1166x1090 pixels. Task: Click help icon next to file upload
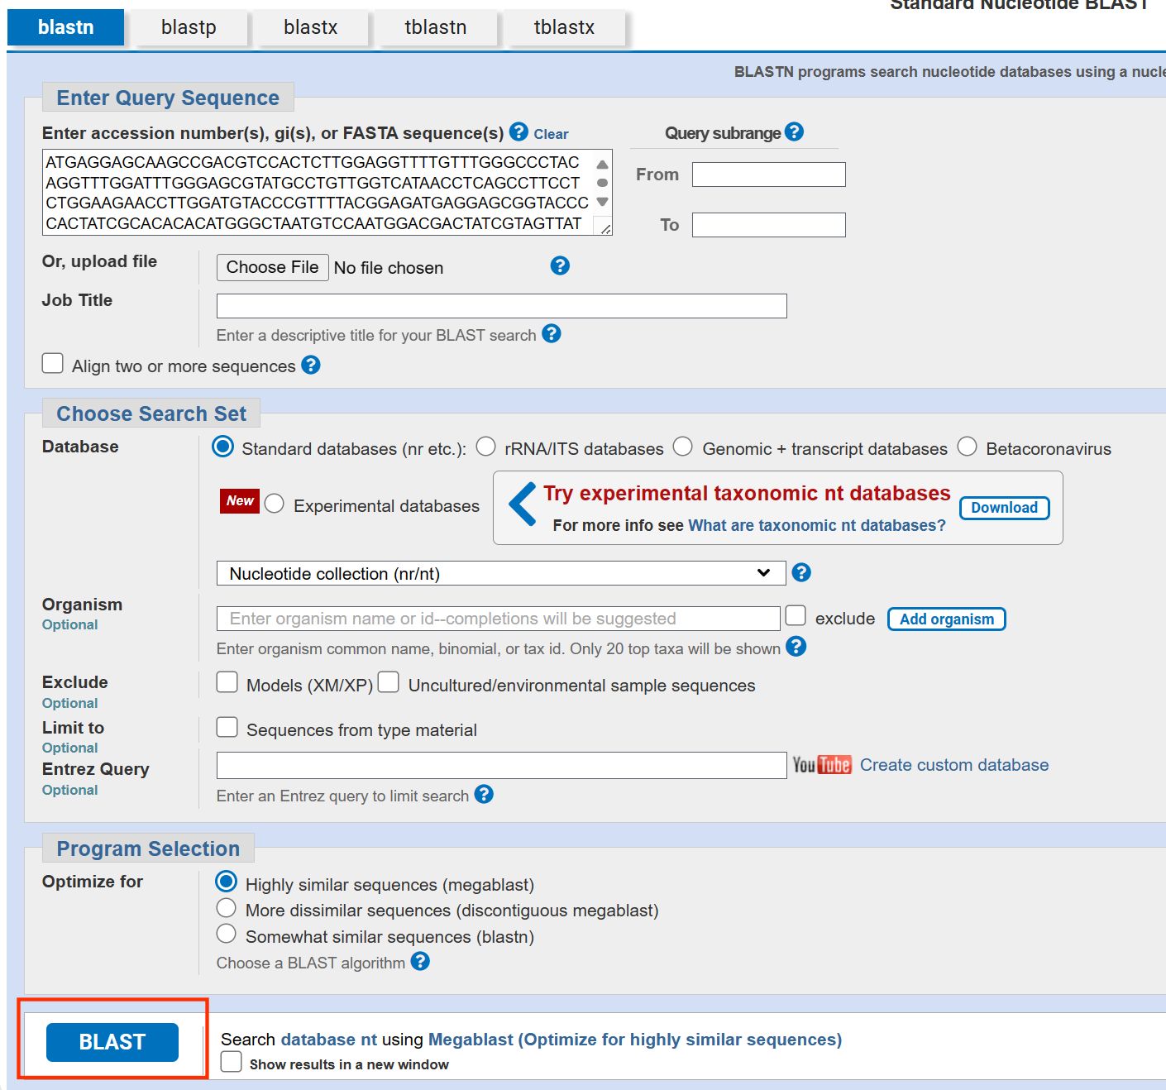tap(560, 265)
